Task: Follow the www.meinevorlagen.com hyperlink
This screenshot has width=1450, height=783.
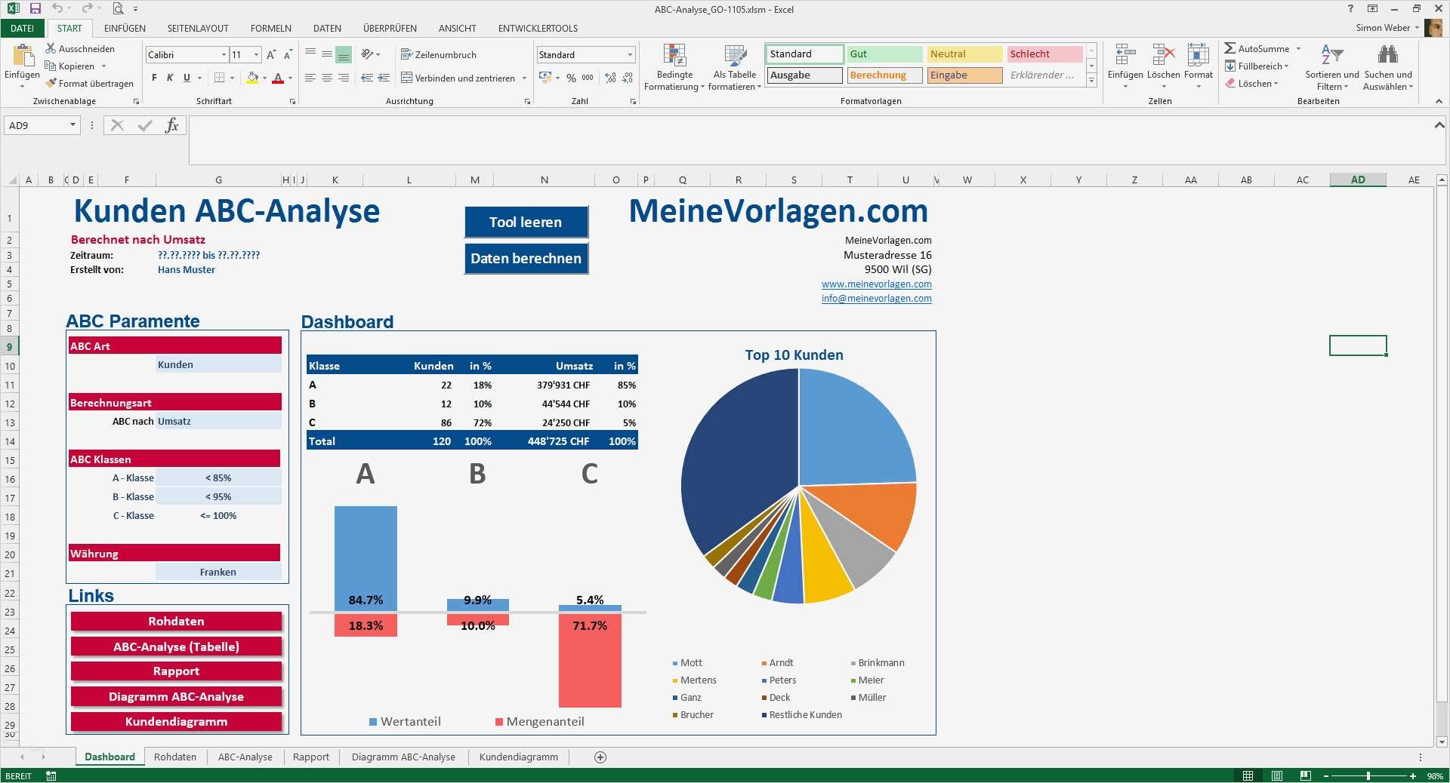Action: (876, 284)
